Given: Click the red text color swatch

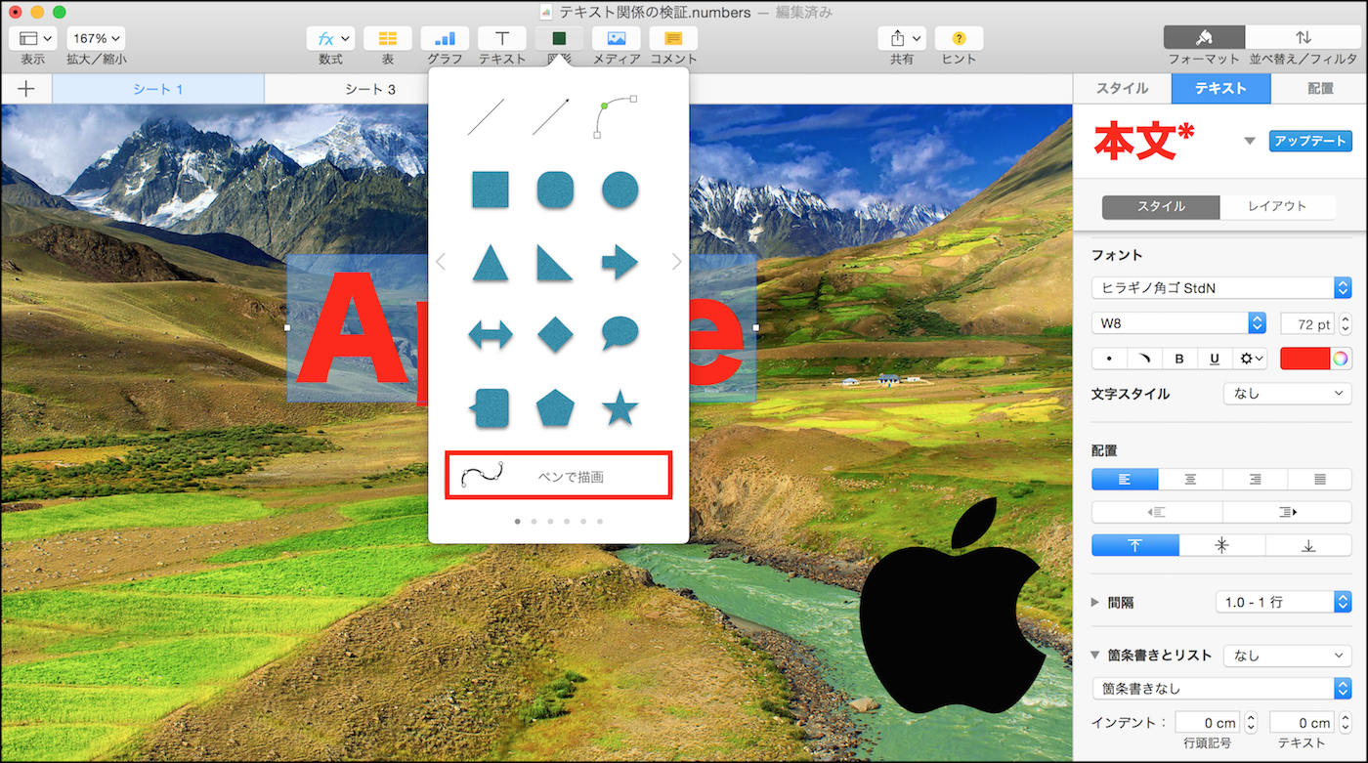Looking at the screenshot, I should pos(1305,359).
